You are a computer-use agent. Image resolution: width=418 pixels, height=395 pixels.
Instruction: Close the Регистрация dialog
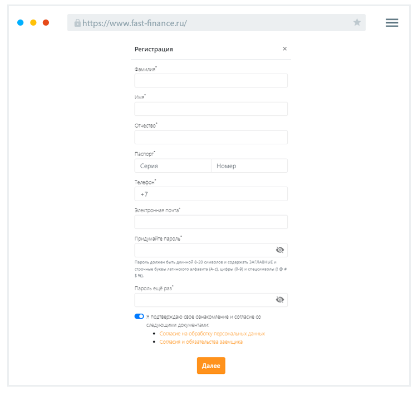pyautogui.click(x=284, y=49)
